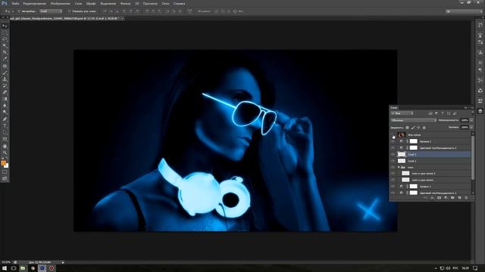Open layer filter type dropdown Вид

(402, 113)
